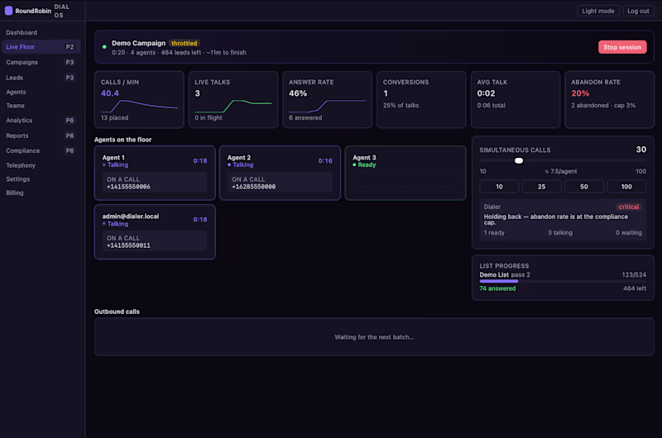Click the 13 placed text
Image resolution: width=662 pixels, height=438 pixels.
coord(114,117)
